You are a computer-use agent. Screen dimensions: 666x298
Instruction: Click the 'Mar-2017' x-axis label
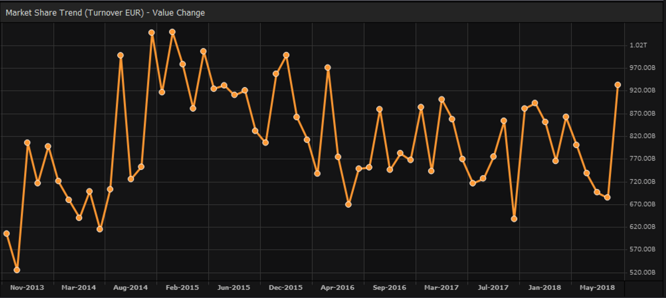(x=441, y=288)
